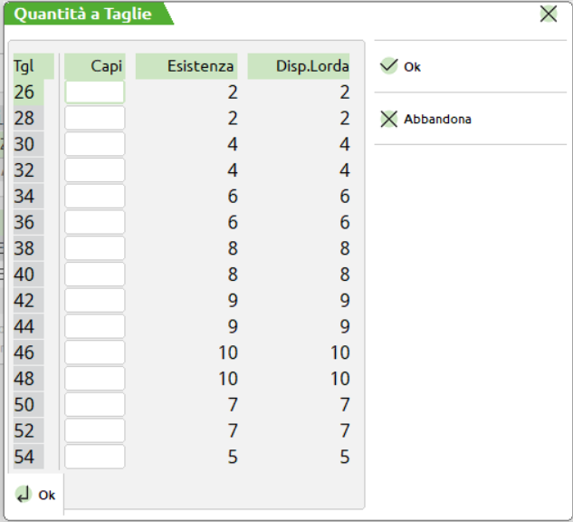Image resolution: width=573 pixels, height=522 pixels.
Task: Select the Capi input for size 28
Action: coord(94,119)
